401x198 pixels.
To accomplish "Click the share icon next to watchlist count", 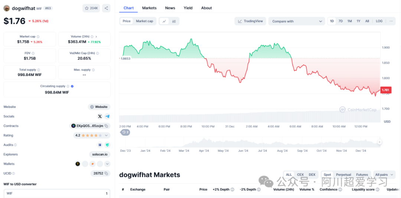I will (x=106, y=8).
